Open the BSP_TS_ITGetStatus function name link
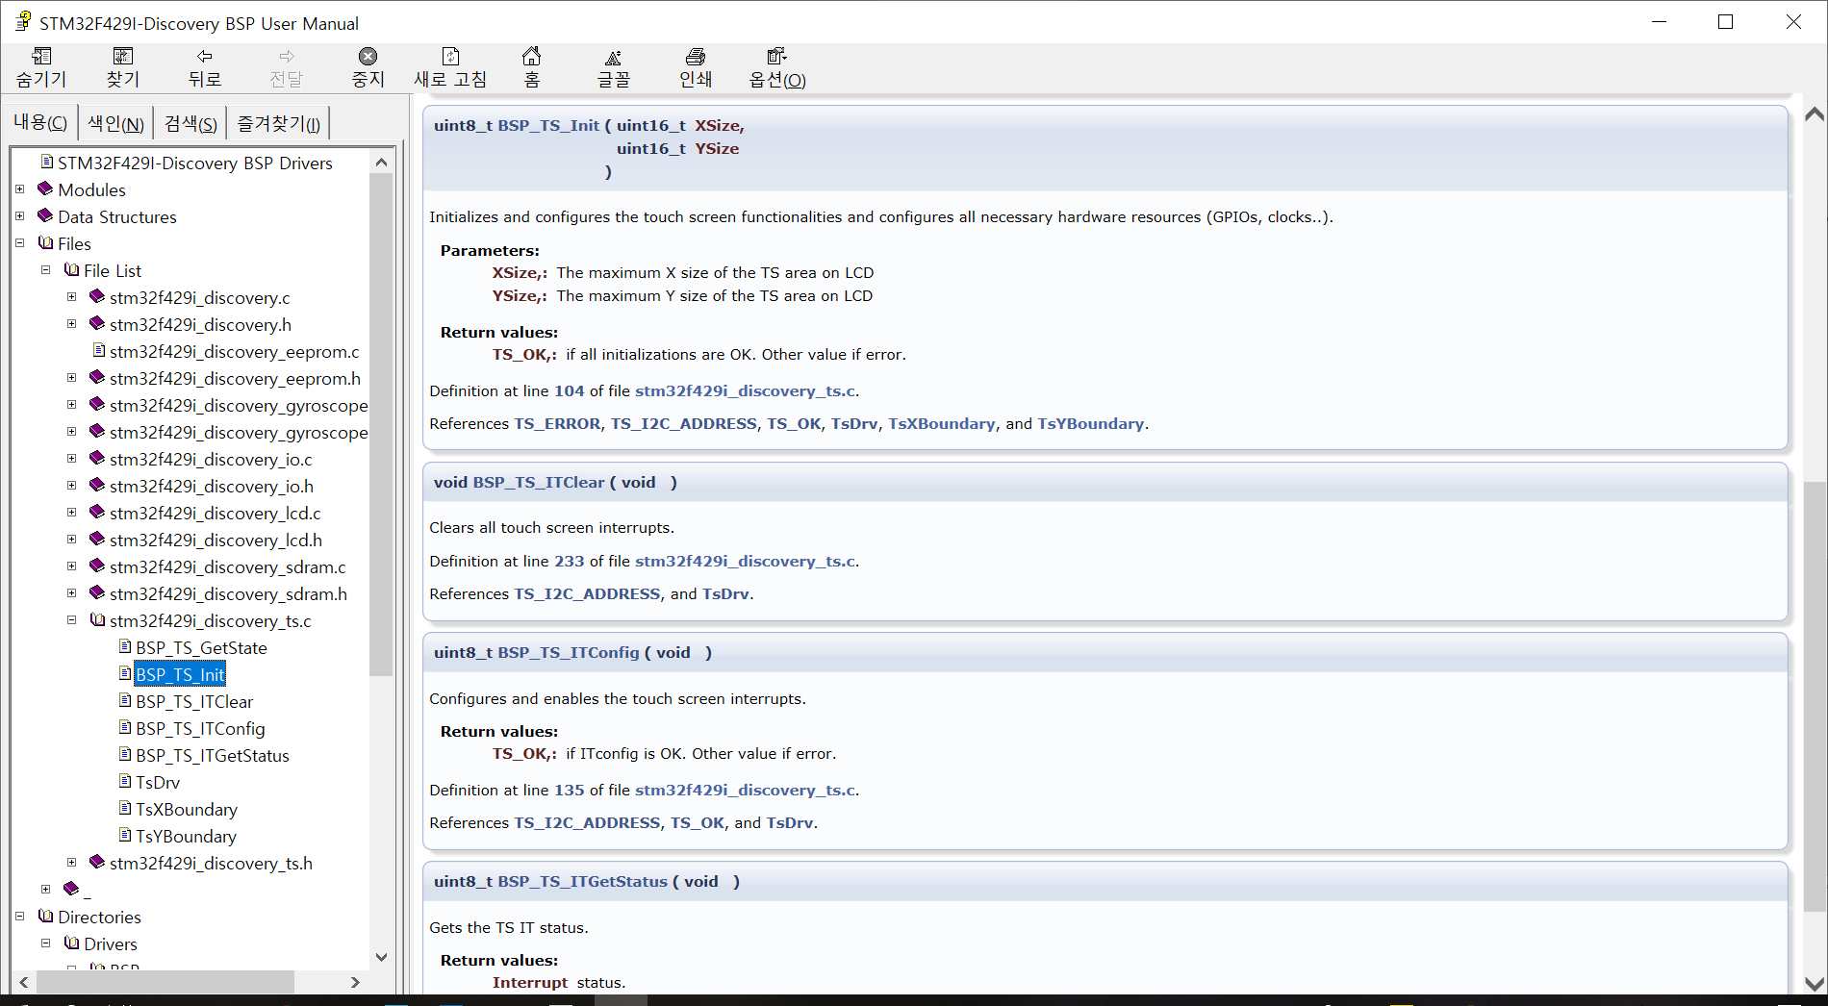Viewport: 1828px width, 1006px height. (582, 881)
